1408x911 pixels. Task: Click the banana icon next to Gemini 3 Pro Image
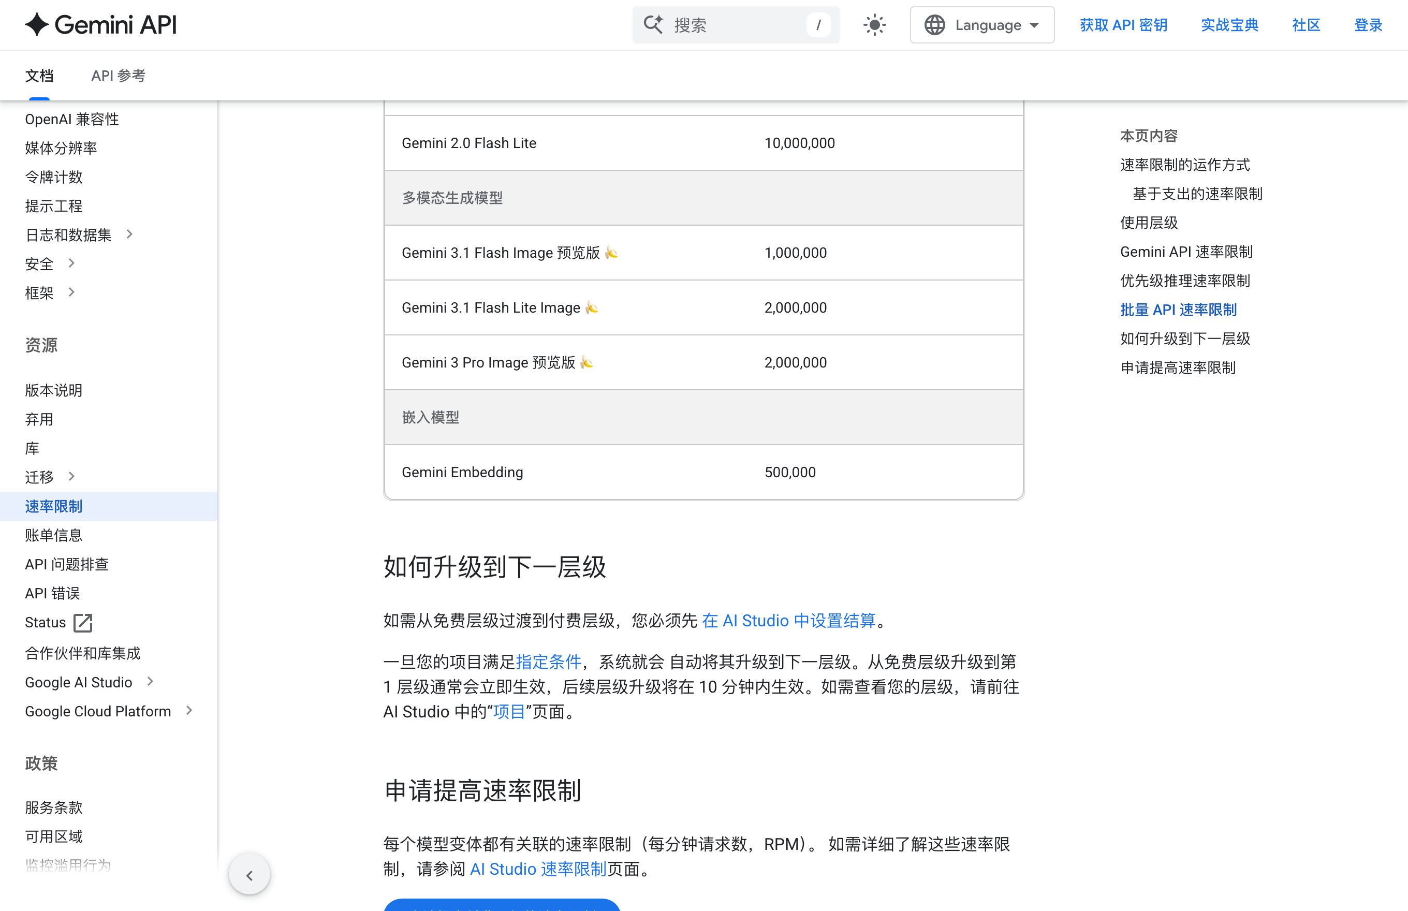pyautogui.click(x=587, y=362)
